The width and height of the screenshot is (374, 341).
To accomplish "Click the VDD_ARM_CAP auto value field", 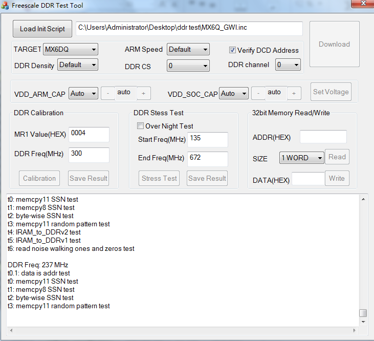I will pyautogui.click(x=126, y=93).
